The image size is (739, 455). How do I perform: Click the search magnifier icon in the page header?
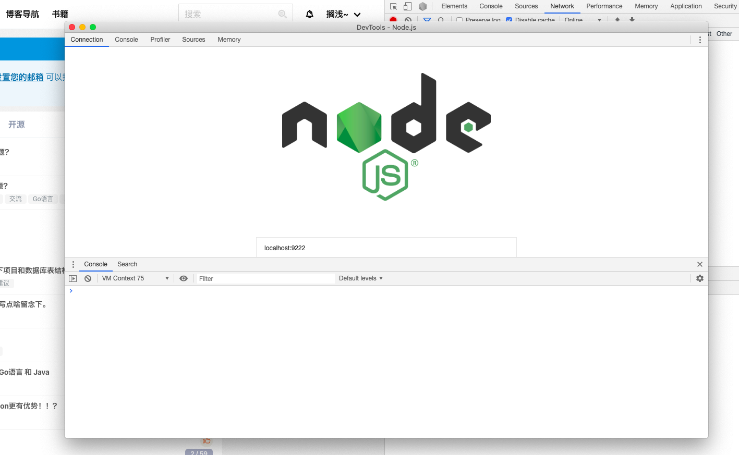click(x=283, y=14)
